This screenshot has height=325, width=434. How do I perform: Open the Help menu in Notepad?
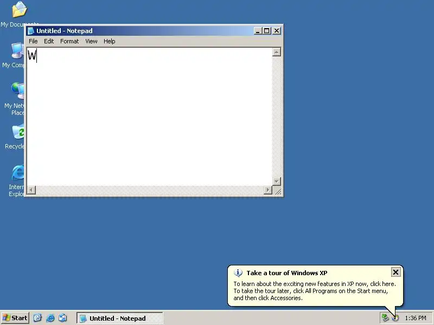click(x=110, y=41)
